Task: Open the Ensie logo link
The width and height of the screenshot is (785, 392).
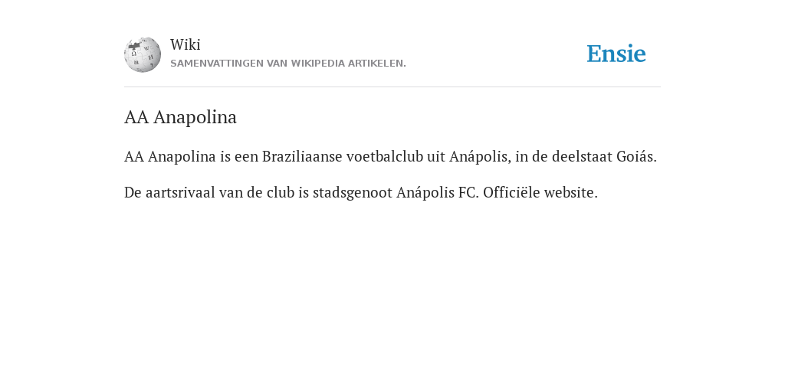Action: coord(616,54)
